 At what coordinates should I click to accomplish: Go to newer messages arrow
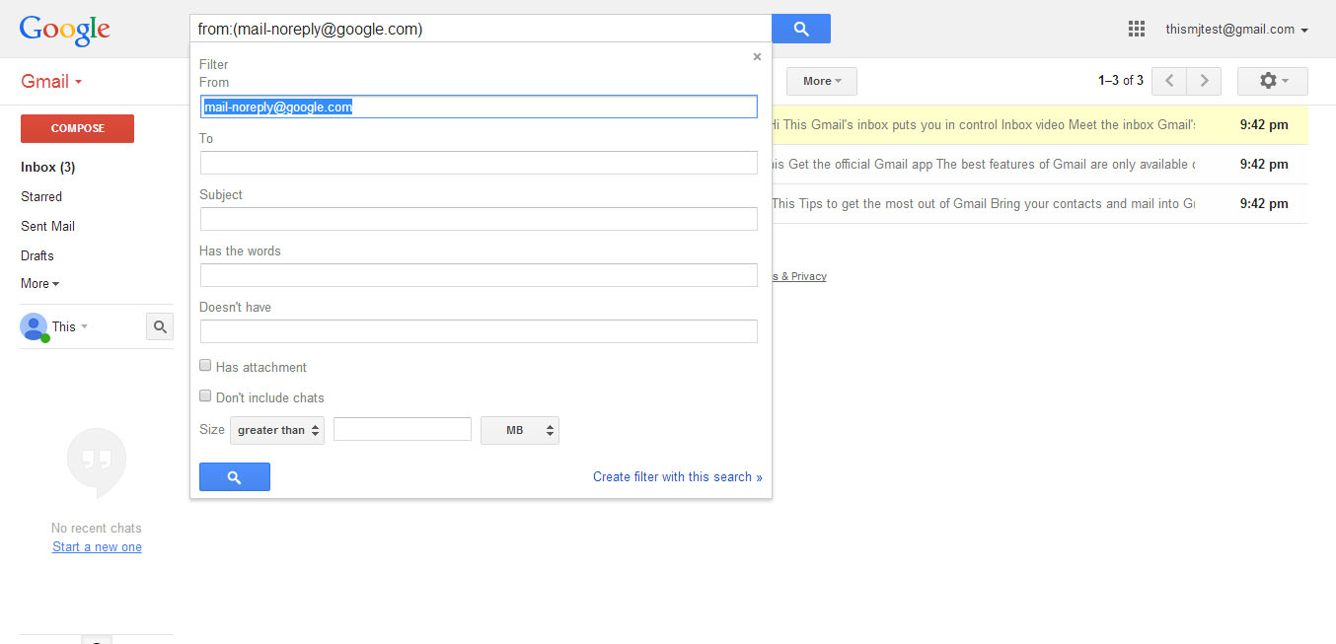pyautogui.click(x=1169, y=81)
